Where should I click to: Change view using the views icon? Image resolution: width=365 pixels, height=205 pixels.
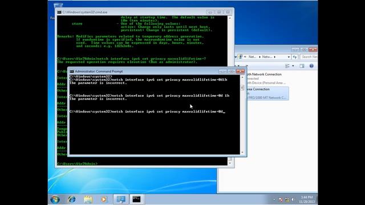coord(287,66)
